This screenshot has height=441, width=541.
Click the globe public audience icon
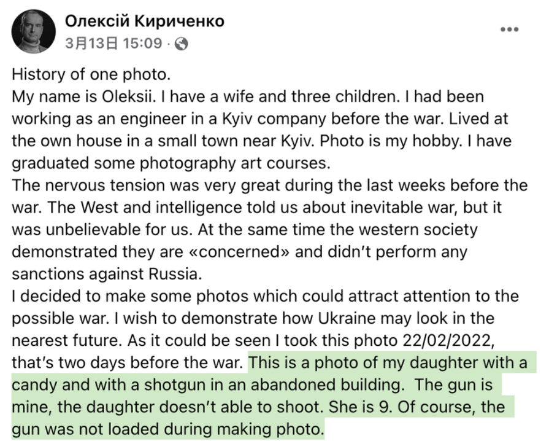pos(182,44)
